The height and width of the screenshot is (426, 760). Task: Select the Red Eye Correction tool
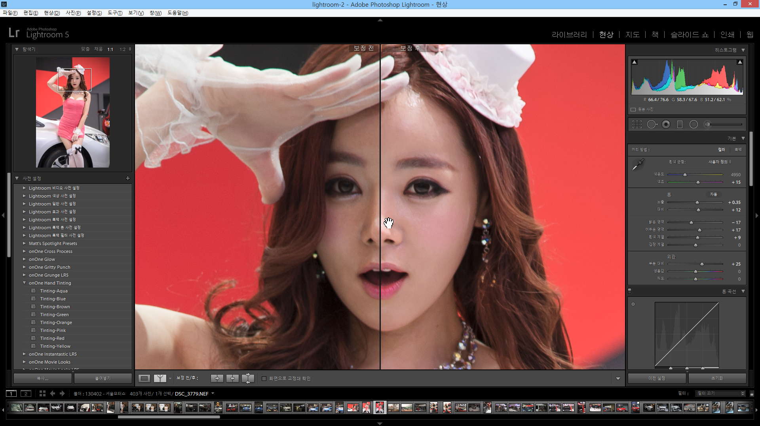(666, 124)
